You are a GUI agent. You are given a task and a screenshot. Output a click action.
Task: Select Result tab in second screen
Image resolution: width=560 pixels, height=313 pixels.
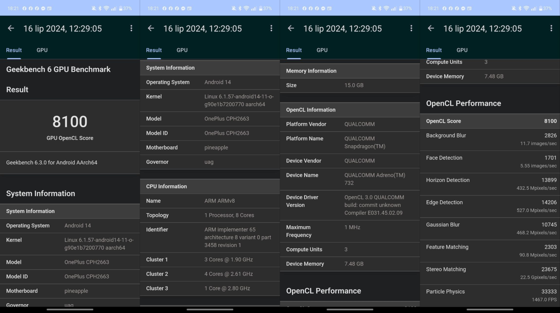point(154,50)
